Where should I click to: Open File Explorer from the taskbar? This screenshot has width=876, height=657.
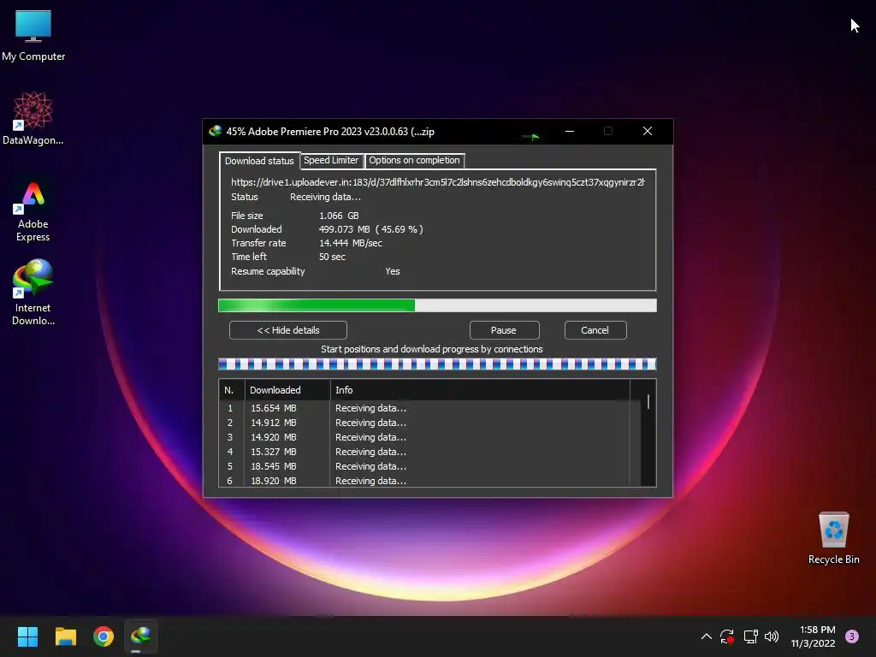(65, 636)
